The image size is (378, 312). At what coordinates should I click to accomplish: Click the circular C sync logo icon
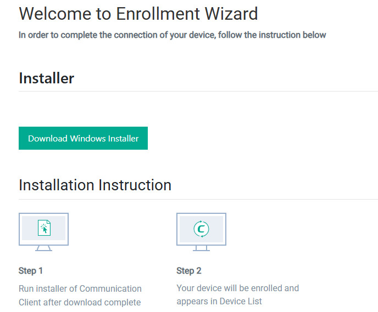(x=201, y=229)
